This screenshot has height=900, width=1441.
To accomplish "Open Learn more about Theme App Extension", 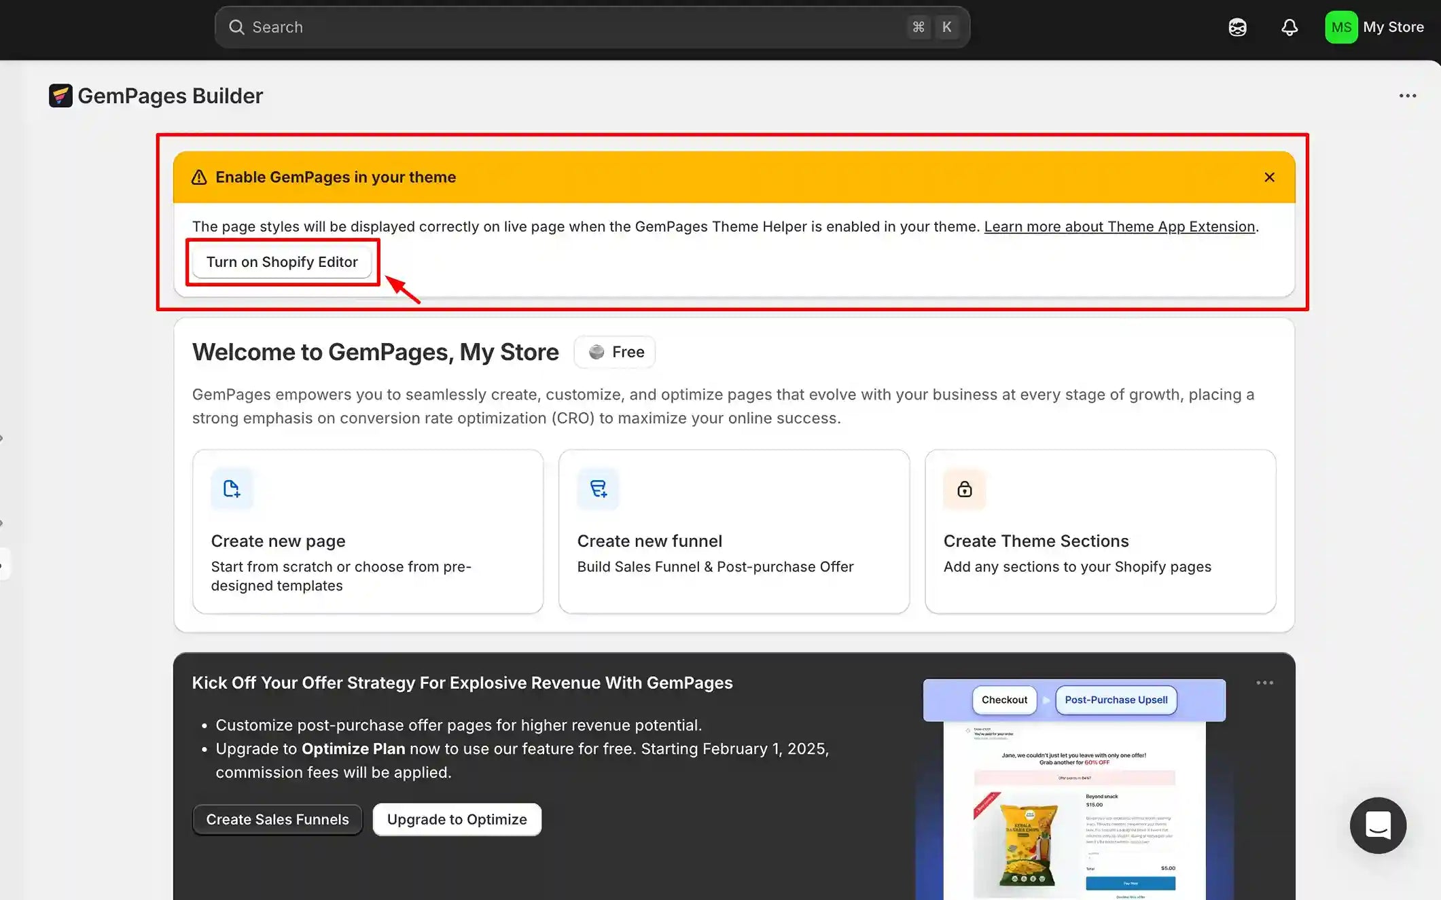I will click(x=1119, y=226).
